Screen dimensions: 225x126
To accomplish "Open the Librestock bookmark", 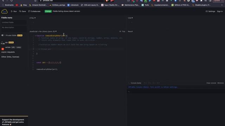I will point(73,5).
